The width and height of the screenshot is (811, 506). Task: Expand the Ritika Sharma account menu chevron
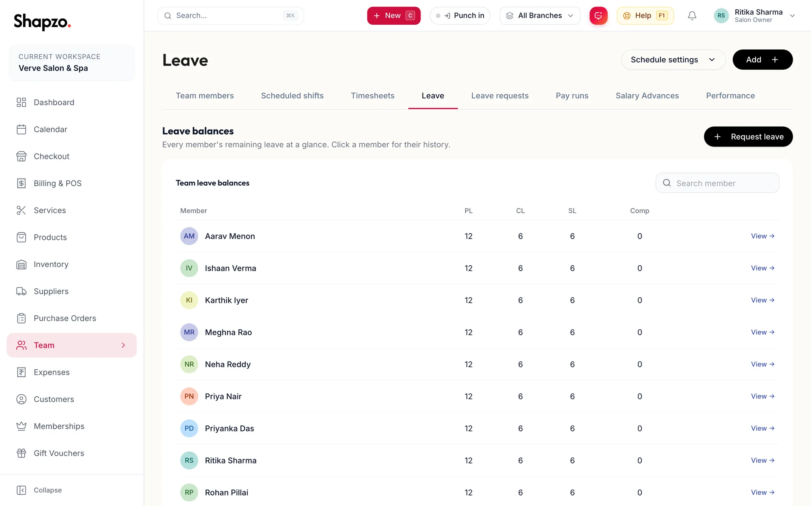tap(792, 16)
